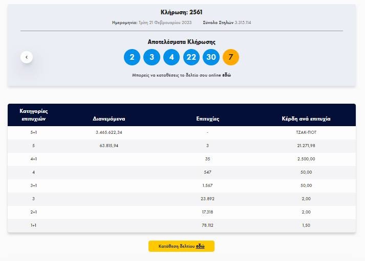Click the 'Κέρδη ανά επιτυχία' column header

click(306, 118)
